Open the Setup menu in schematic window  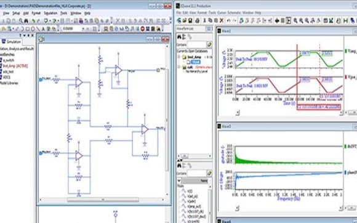pos(16,13)
